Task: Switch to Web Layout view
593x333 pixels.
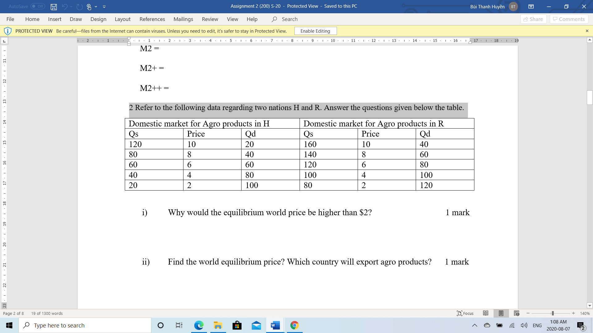Action: [516, 313]
